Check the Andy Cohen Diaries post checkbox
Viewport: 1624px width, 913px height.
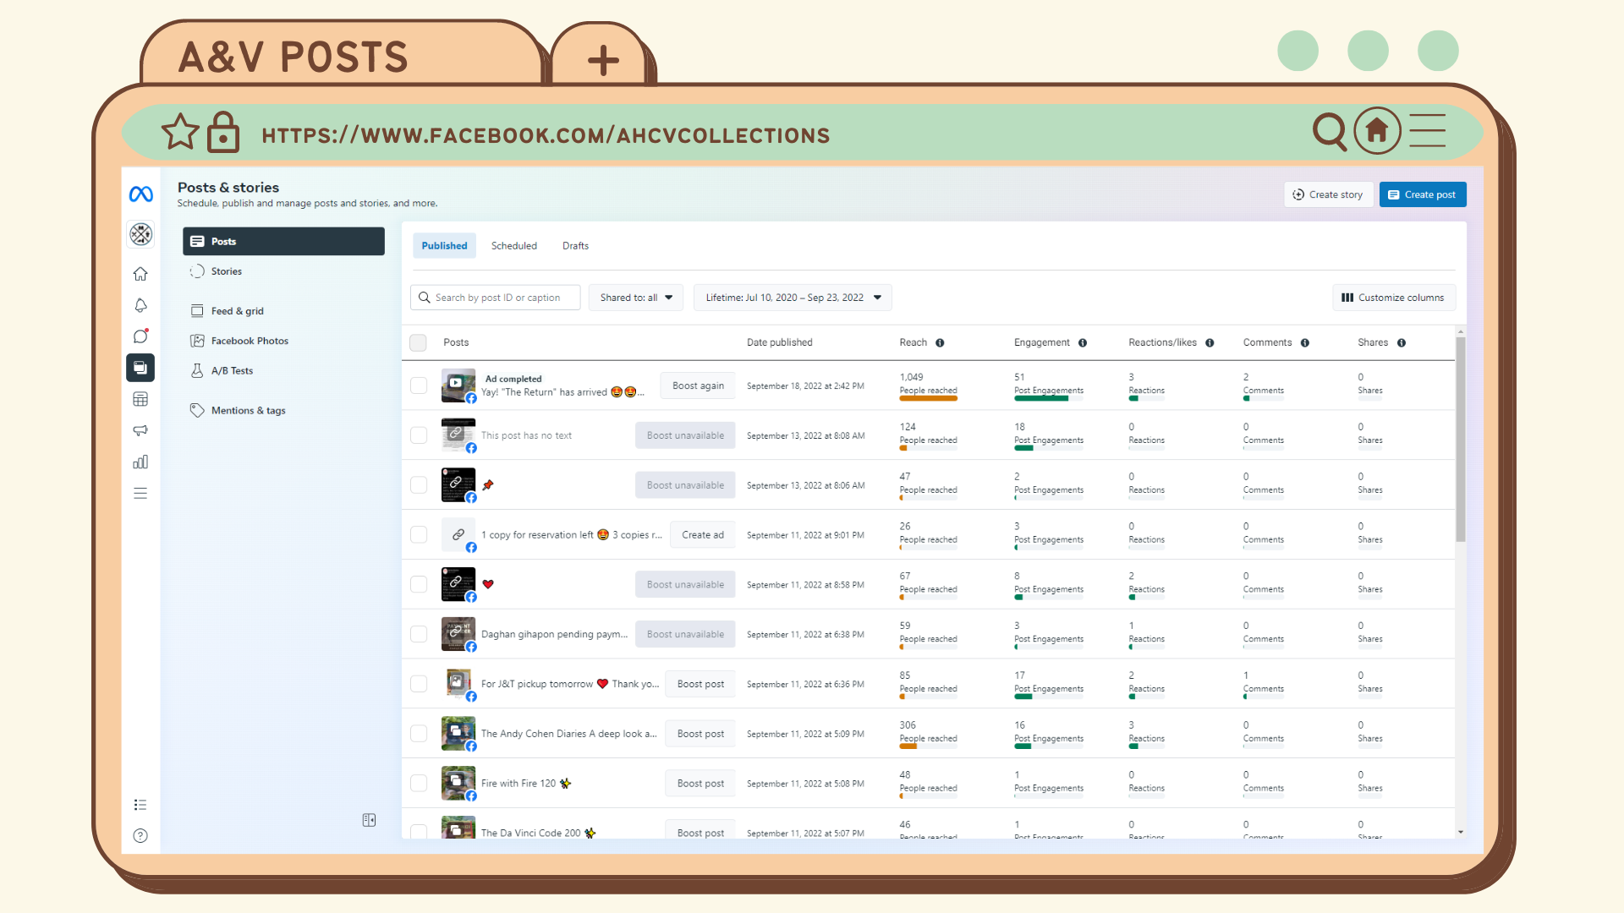click(x=418, y=734)
